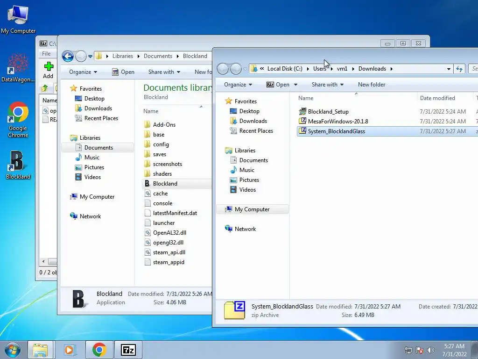Click volume speaker icon in system tray
Image resolution: width=478 pixels, height=359 pixels.
click(430, 350)
